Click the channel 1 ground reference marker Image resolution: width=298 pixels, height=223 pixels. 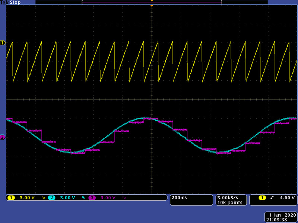click(x=3, y=43)
